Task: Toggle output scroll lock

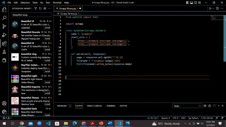Action: pyautogui.click(x=210, y=106)
